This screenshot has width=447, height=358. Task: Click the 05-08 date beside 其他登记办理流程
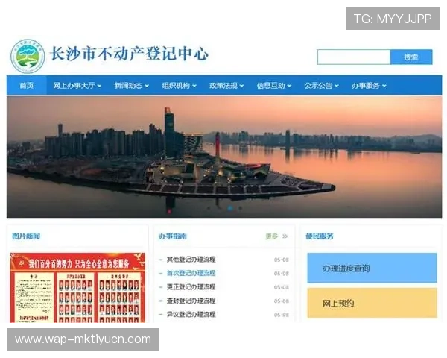282,260
